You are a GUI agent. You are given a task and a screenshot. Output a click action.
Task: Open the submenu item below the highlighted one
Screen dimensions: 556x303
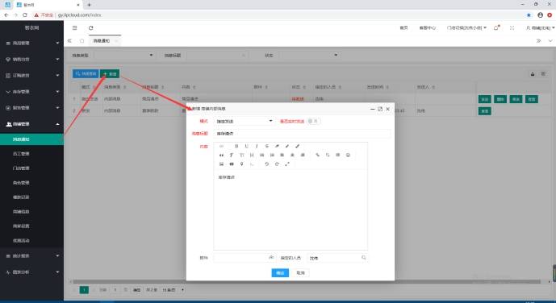tap(32, 154)
